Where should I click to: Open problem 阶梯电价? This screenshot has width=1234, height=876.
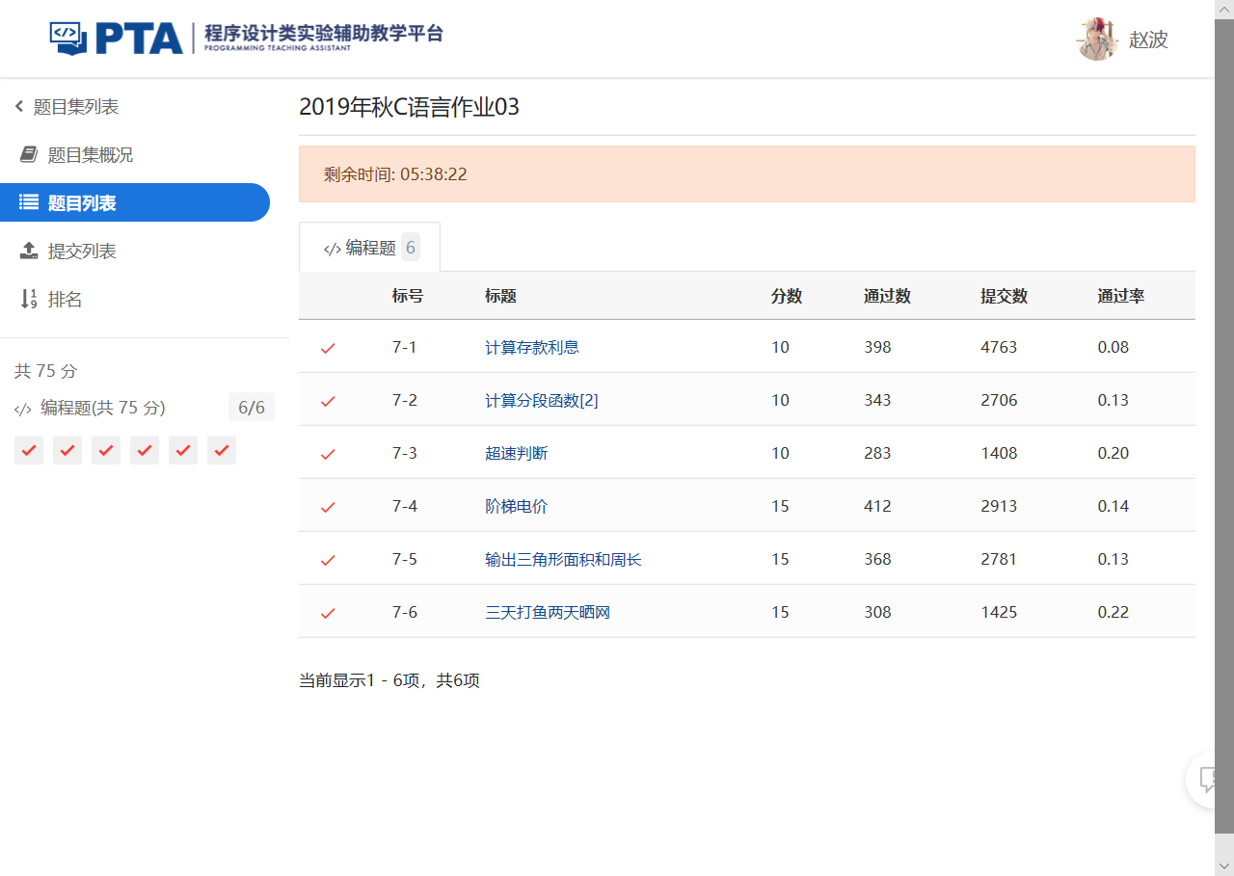(x=517, y=506)
